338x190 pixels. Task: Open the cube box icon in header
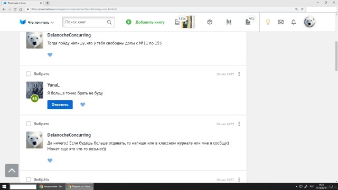click(210, 22)
